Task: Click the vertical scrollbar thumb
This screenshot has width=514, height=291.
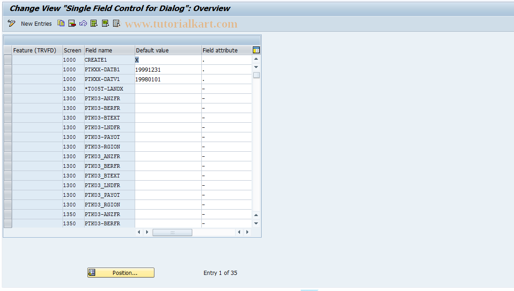Action: [257, 75]
